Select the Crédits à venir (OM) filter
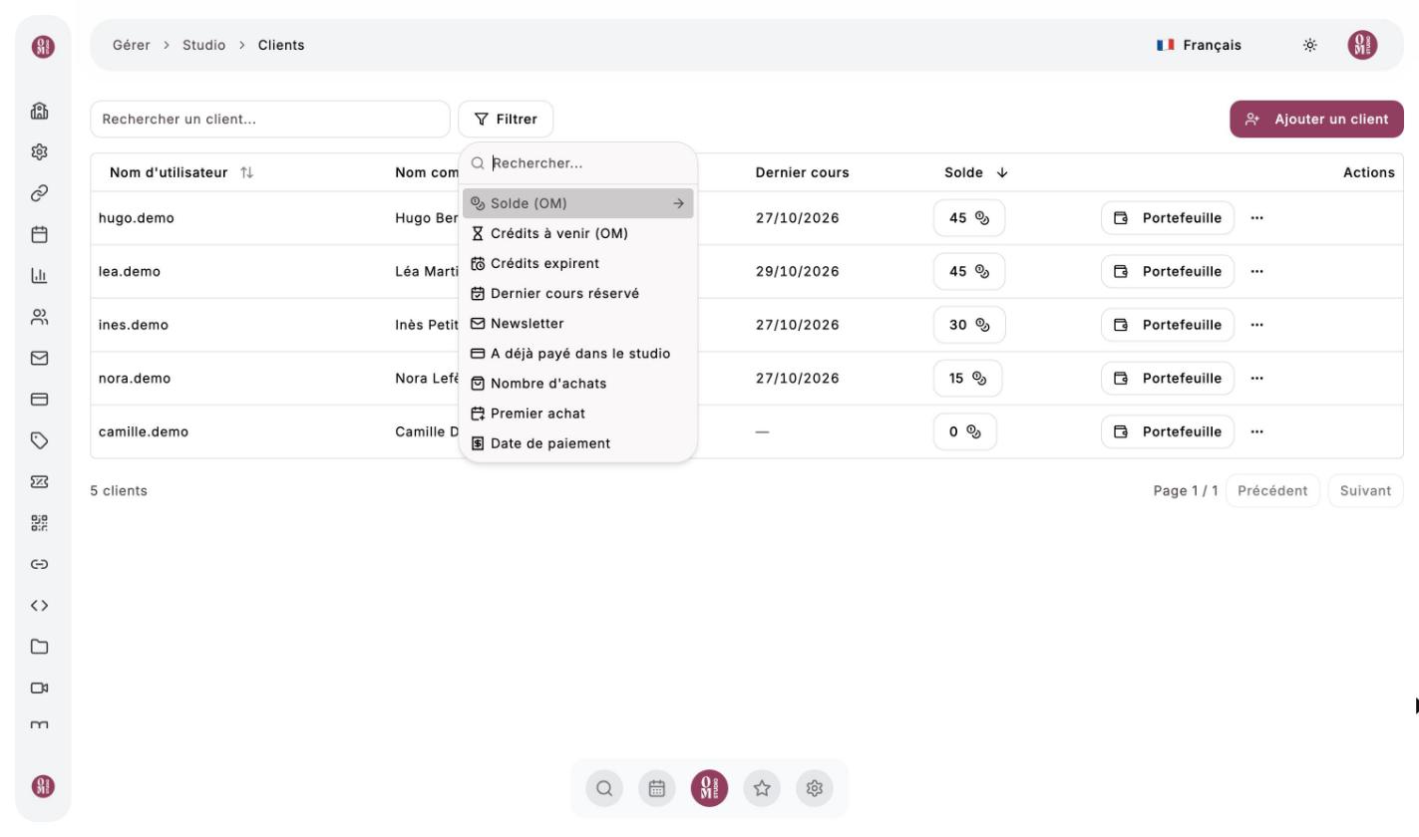 (578, 233)
